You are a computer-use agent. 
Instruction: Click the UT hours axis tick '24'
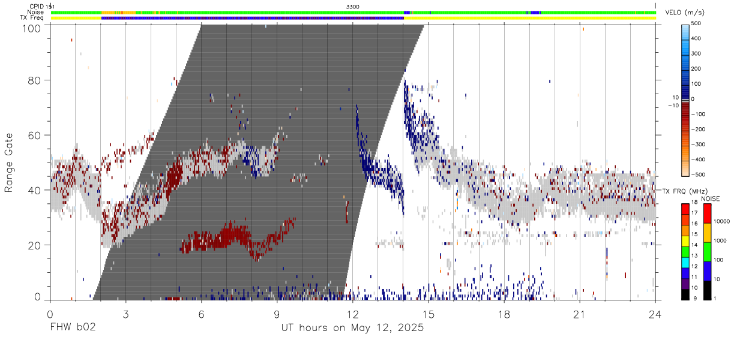(x=655, y=314)
